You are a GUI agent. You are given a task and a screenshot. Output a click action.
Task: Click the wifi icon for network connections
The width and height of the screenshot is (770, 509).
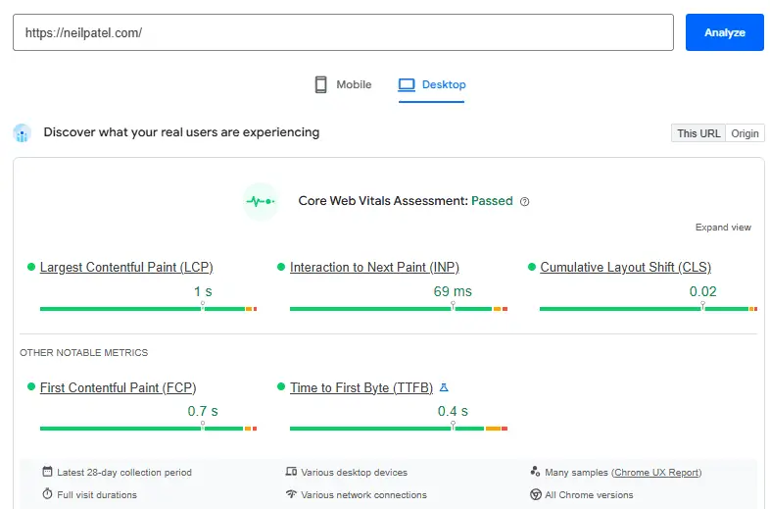pos(291,493)
